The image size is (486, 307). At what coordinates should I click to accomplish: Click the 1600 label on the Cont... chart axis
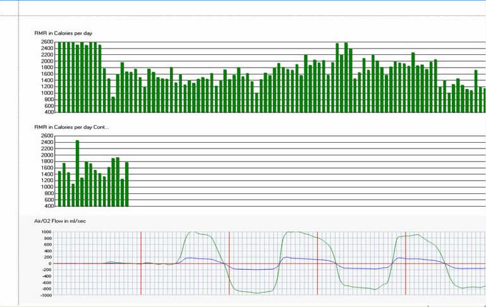tap(47, 168)
